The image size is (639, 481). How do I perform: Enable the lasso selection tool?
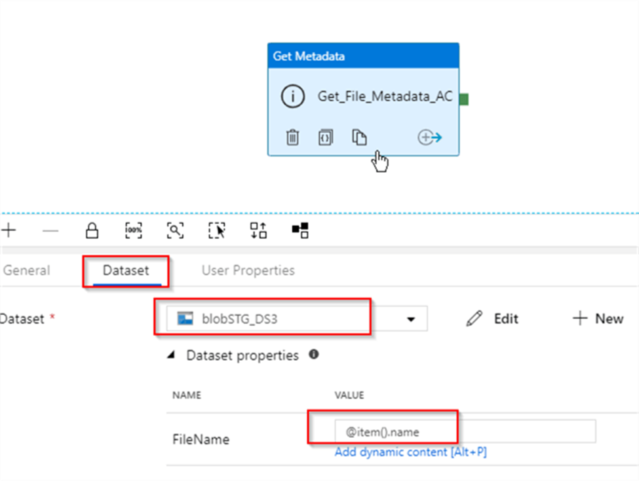(x=217, y=230)
